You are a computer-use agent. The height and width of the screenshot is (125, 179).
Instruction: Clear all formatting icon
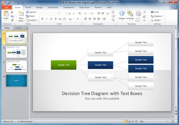(79, 13)
